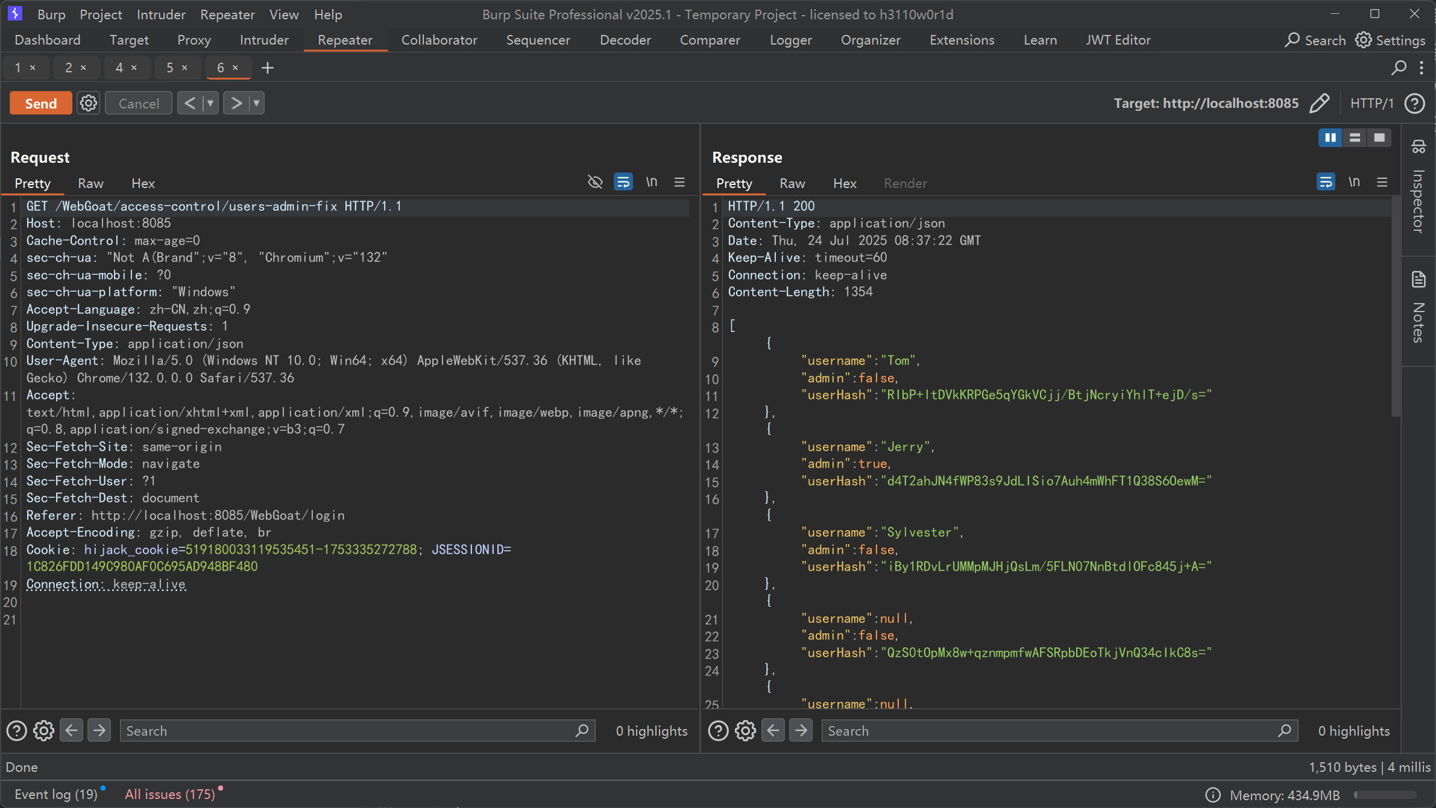Toggle line wrap in Response viewer
1436x808 pixels.
1326,181
